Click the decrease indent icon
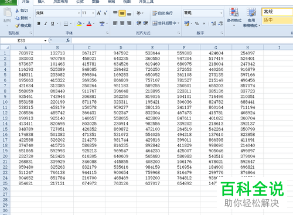The width and height of the screenshot is (293, 215). pyautogui.click(x=139, y=23)
